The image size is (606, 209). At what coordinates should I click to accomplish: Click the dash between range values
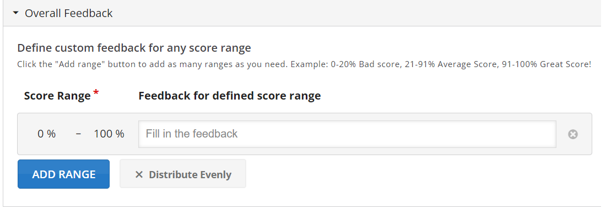pyautogui.click(x=78, y=134)
